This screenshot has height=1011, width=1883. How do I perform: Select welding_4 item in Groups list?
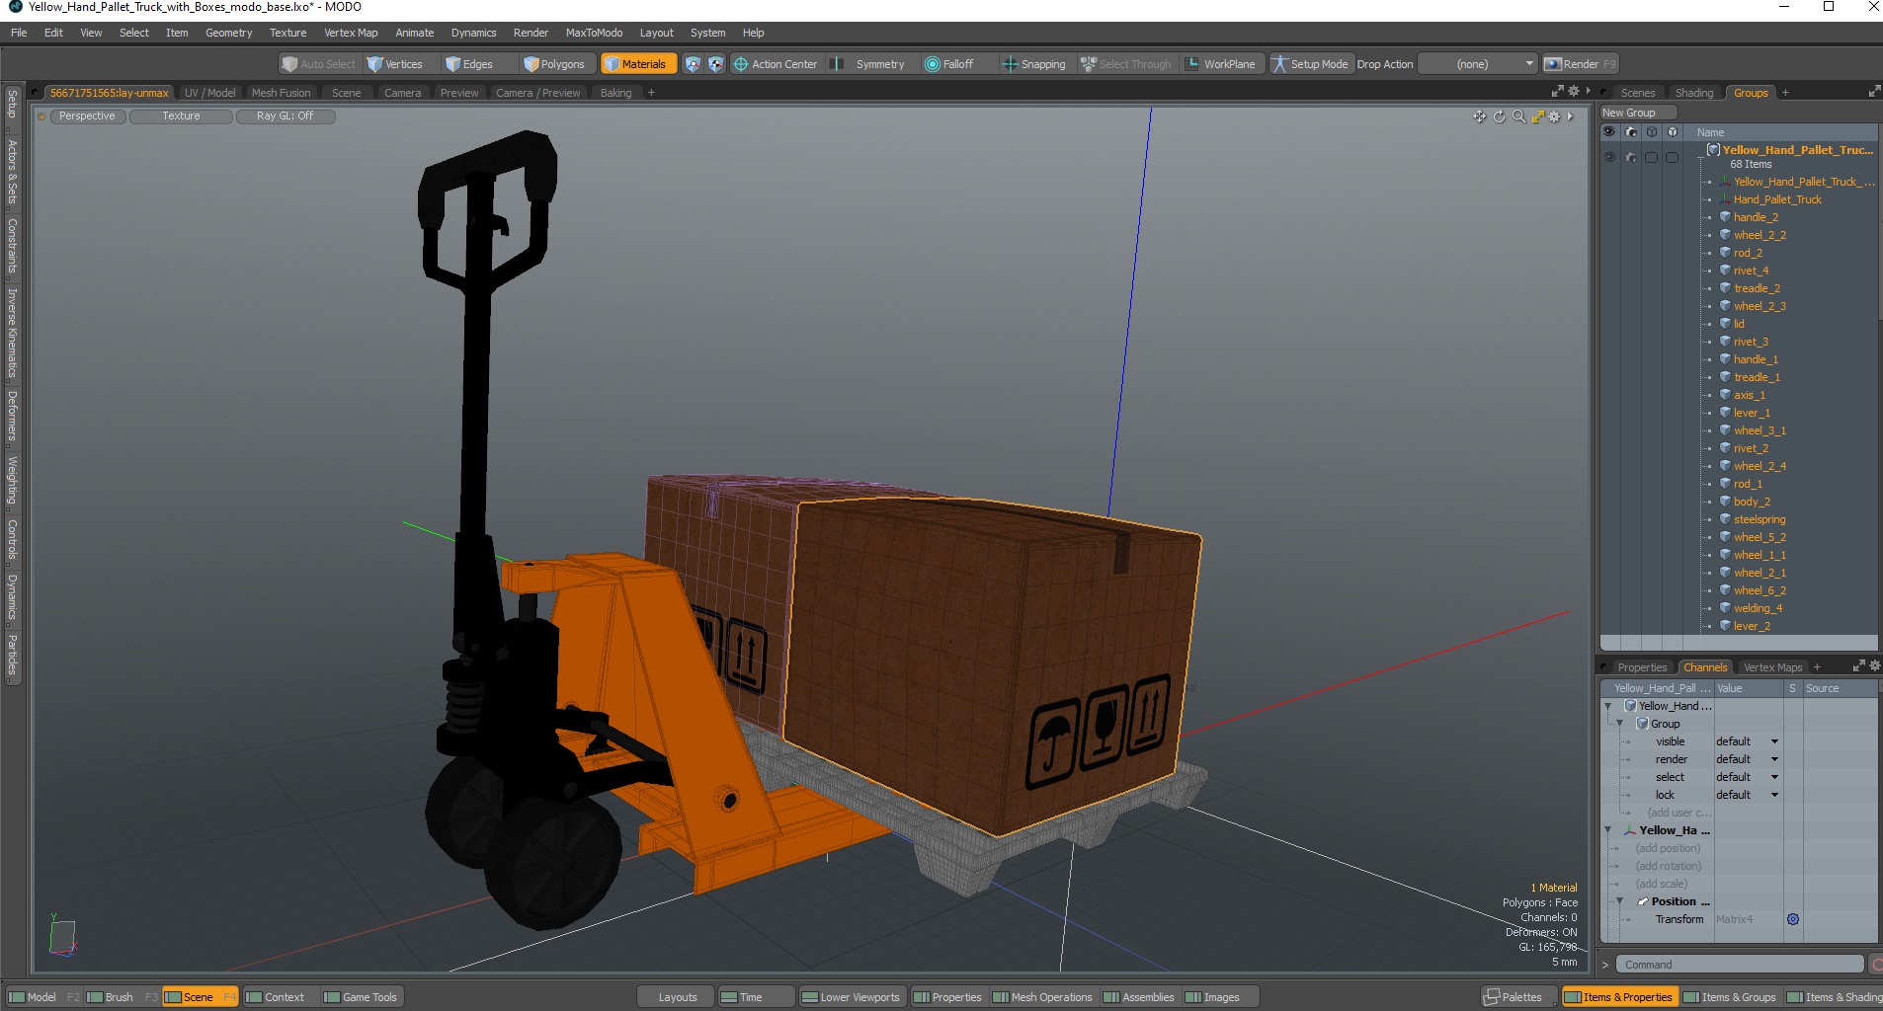1758,608
